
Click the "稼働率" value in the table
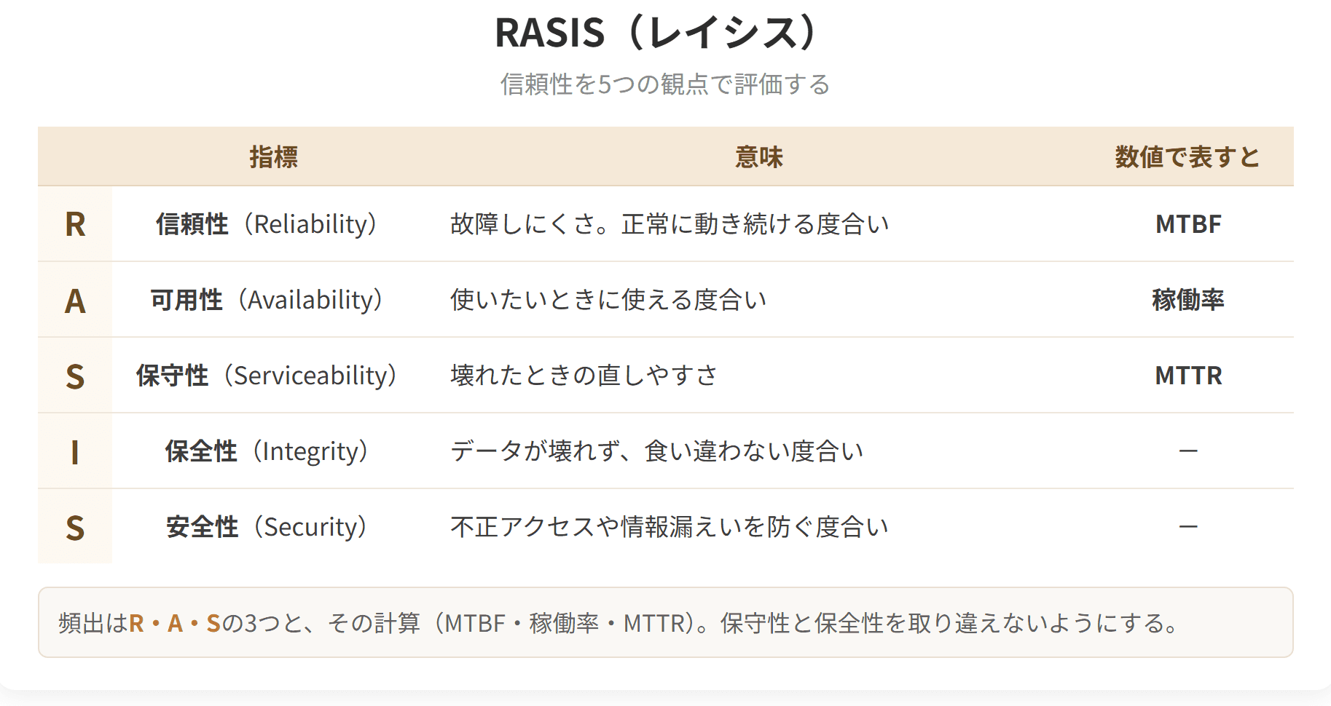pyautogui.click(x=1188, y=300)
